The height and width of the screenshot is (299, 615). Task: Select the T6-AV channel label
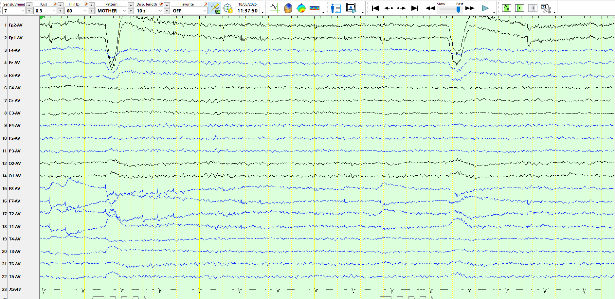[x=15, y=264]
